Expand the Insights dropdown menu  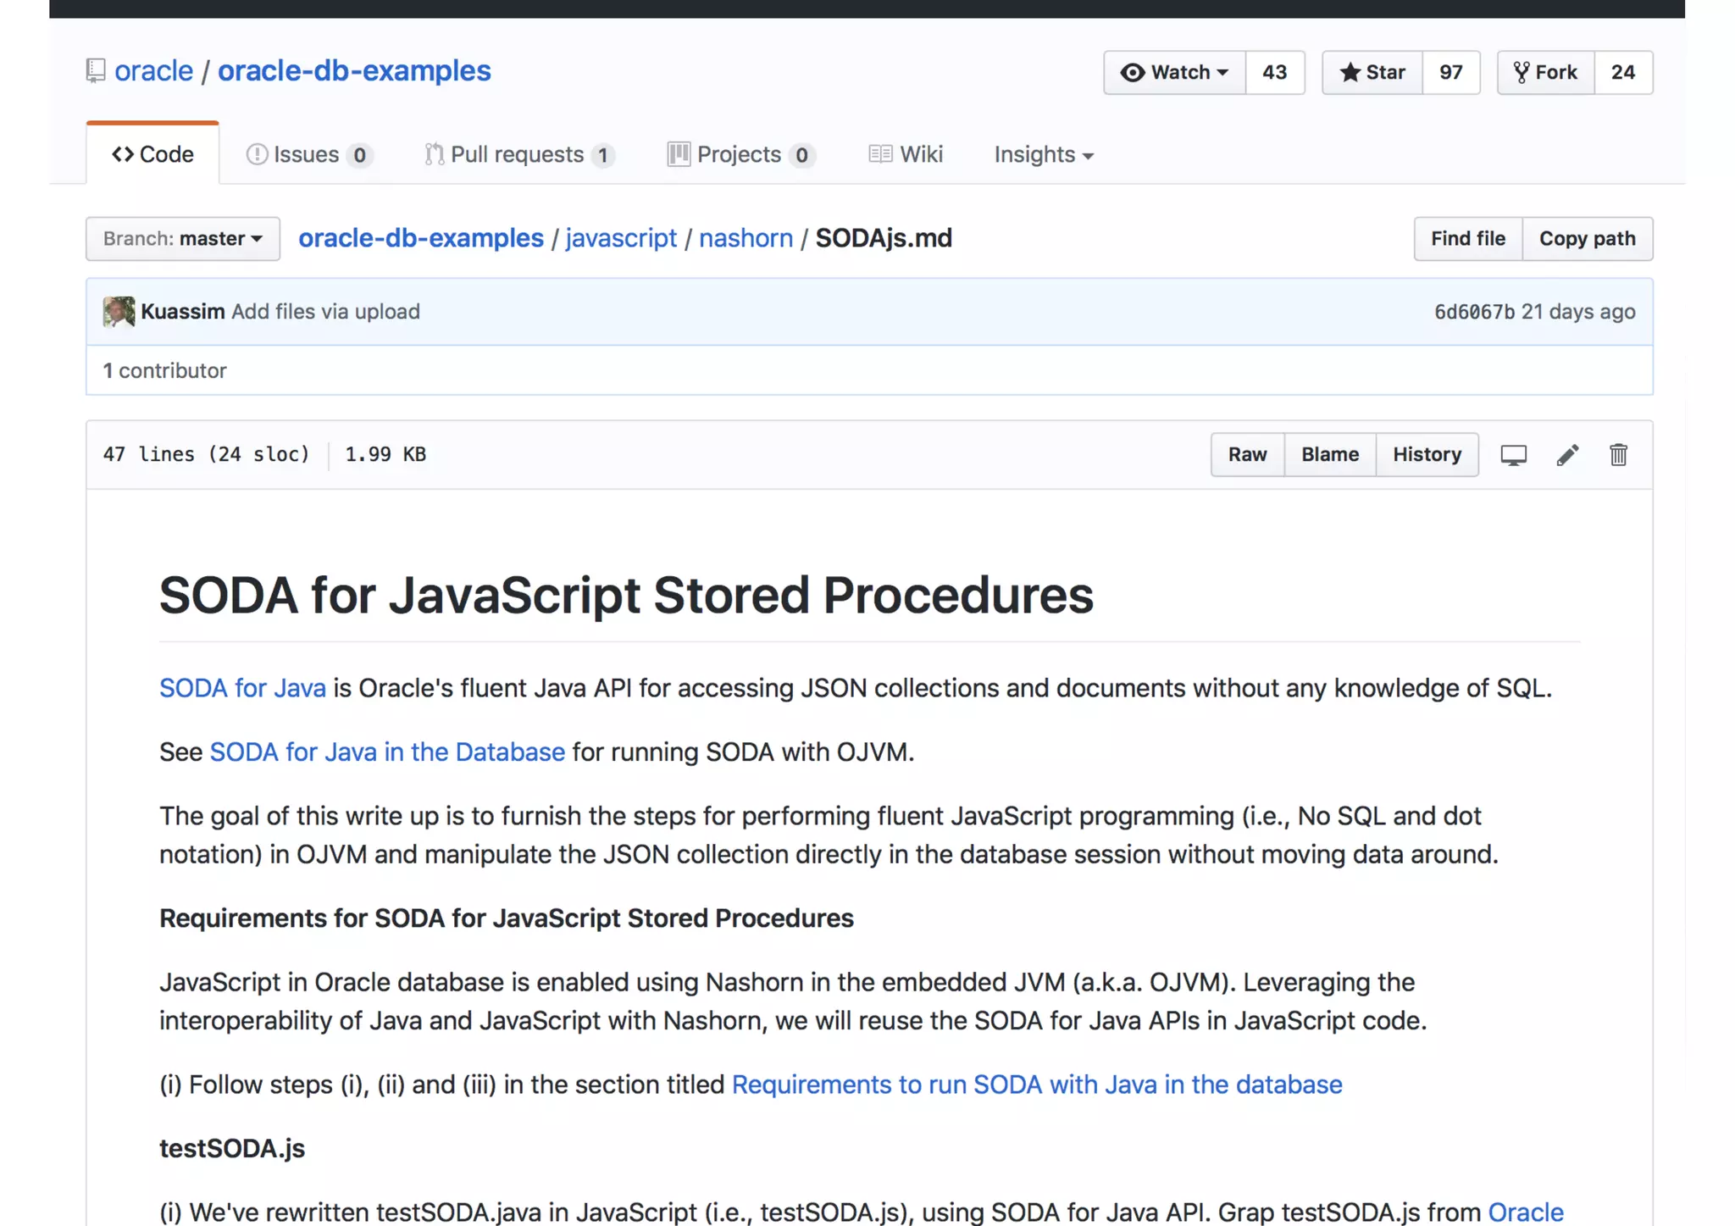click(1044, 154)
